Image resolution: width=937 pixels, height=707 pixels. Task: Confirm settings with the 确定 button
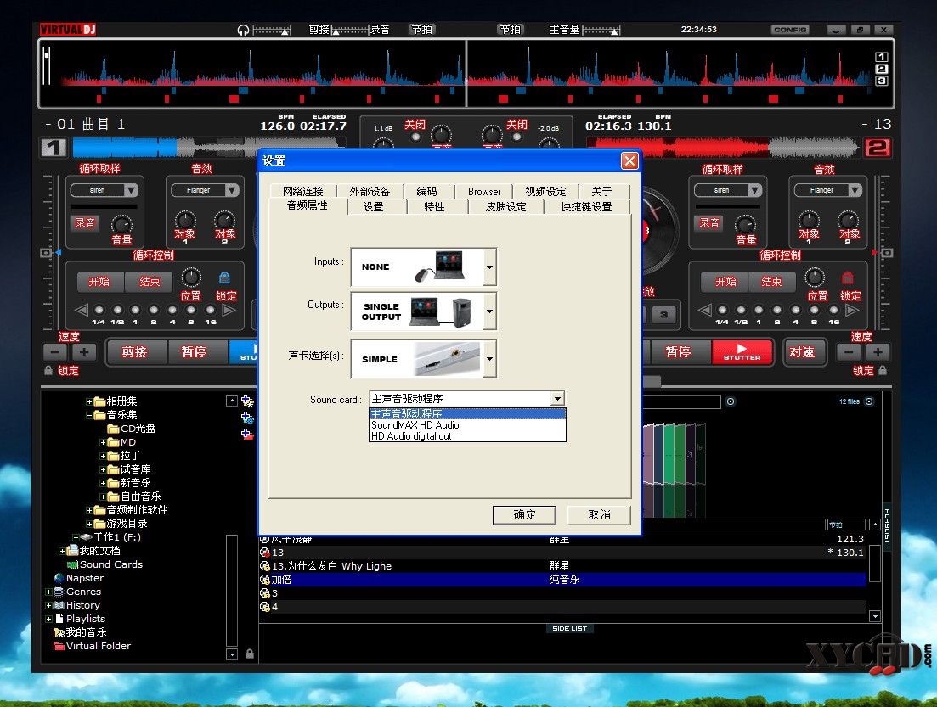(x=524, y=514)
